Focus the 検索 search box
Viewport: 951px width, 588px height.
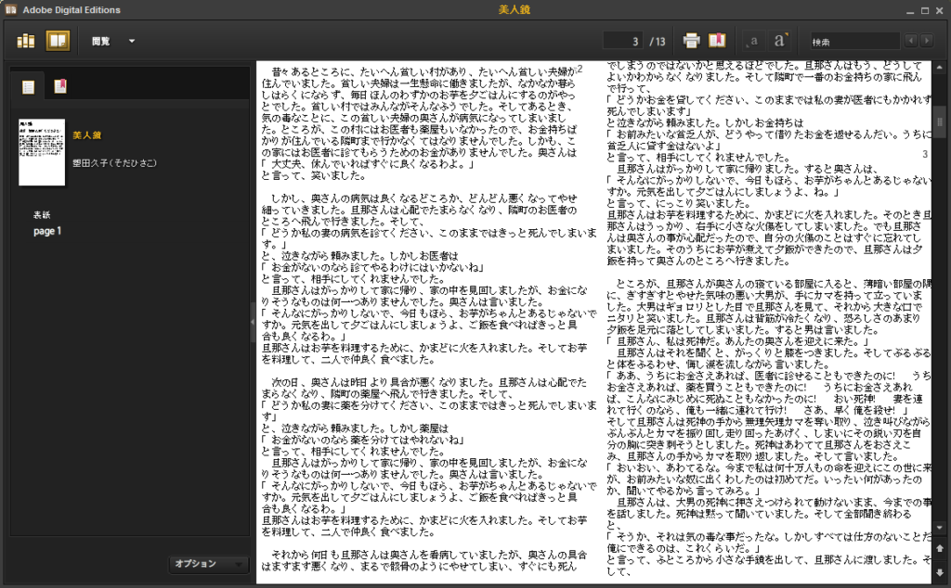pos(853,41)
